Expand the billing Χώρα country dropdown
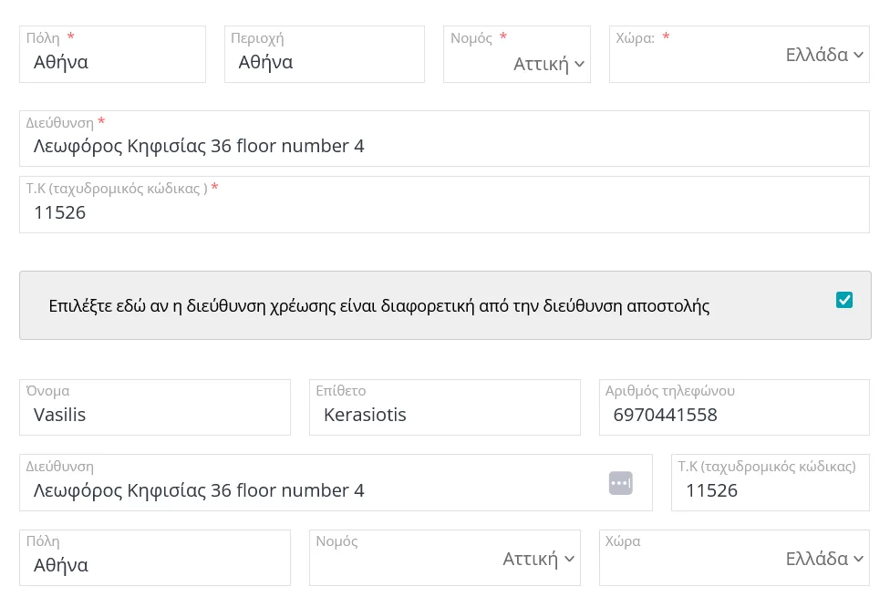This screenshot has width=890, height=607. tap(734, 559)
